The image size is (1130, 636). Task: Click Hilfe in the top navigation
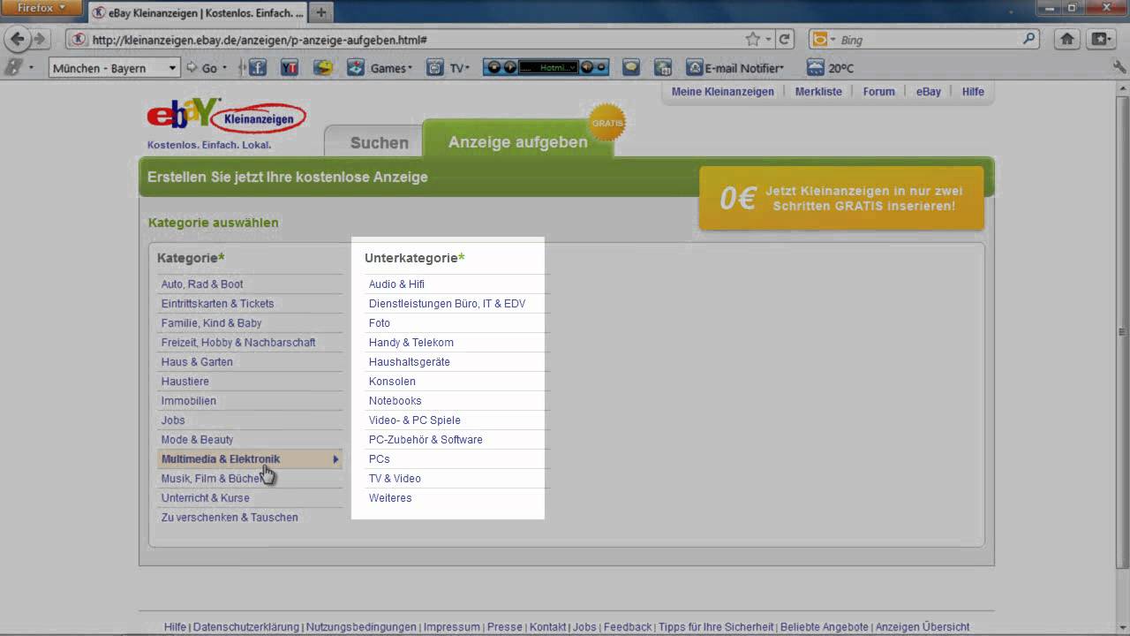(973, 91)
